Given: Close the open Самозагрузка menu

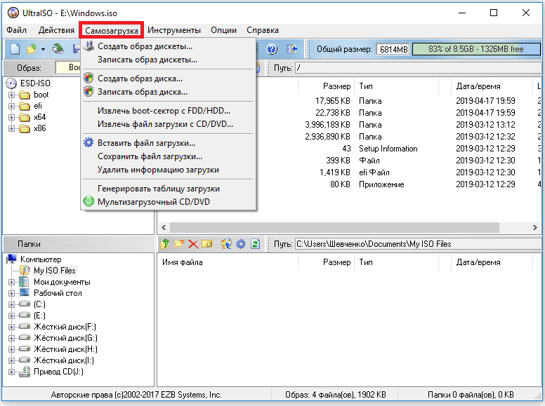Looking at the screenshot, I should pyautogui.click(x=112, y=31).
